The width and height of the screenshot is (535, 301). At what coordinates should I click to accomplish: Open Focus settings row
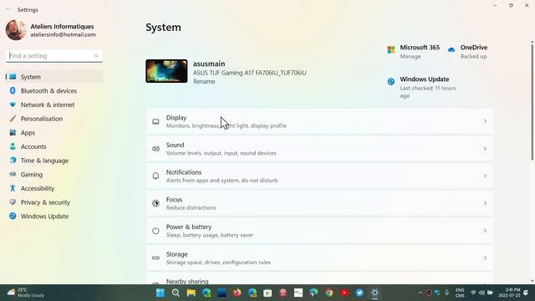click(319, 203)
